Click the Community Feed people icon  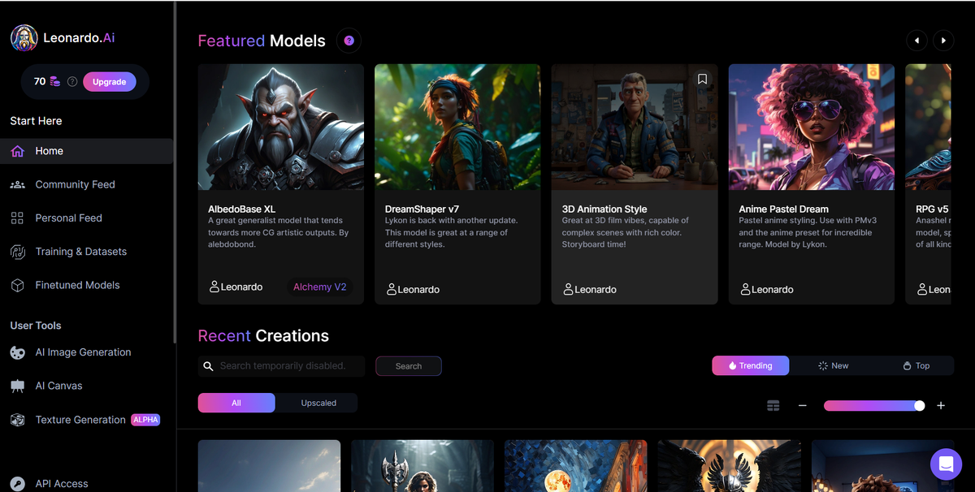18,184
